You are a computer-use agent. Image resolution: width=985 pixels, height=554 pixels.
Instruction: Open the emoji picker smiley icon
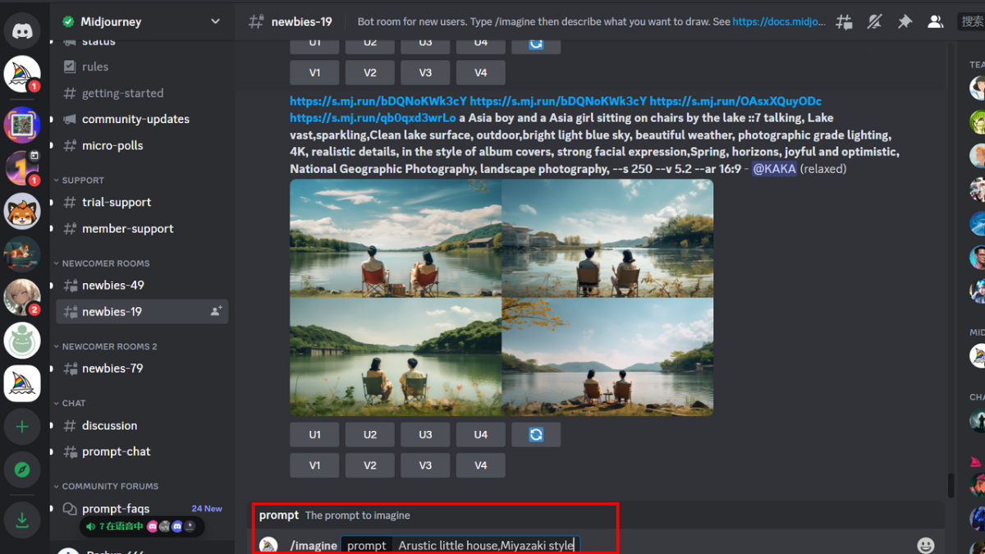(926, 545)
